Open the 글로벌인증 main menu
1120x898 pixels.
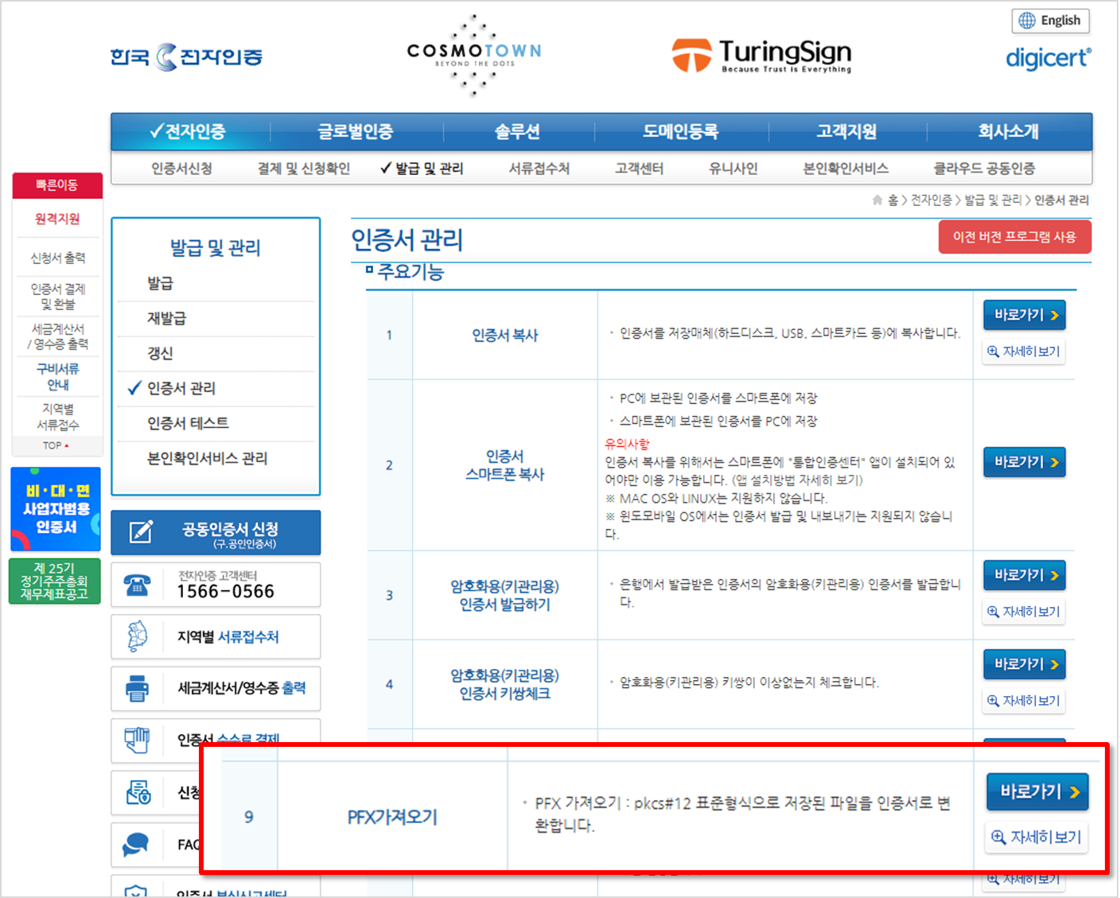coord(356,132)
